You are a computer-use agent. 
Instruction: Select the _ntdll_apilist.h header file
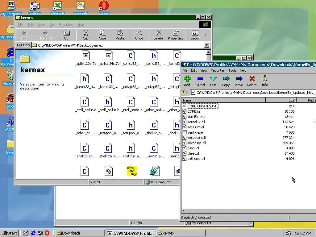click(109, 104)
